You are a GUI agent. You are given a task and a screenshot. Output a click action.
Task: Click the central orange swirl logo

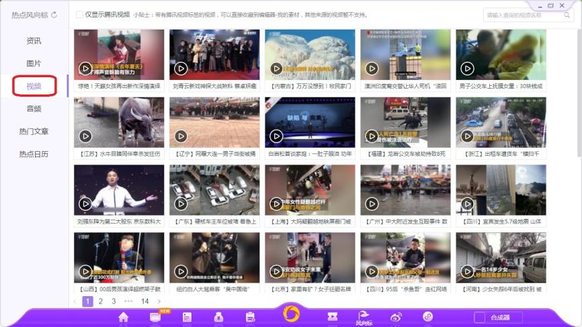pyautogui.click(x=291, y=314)
